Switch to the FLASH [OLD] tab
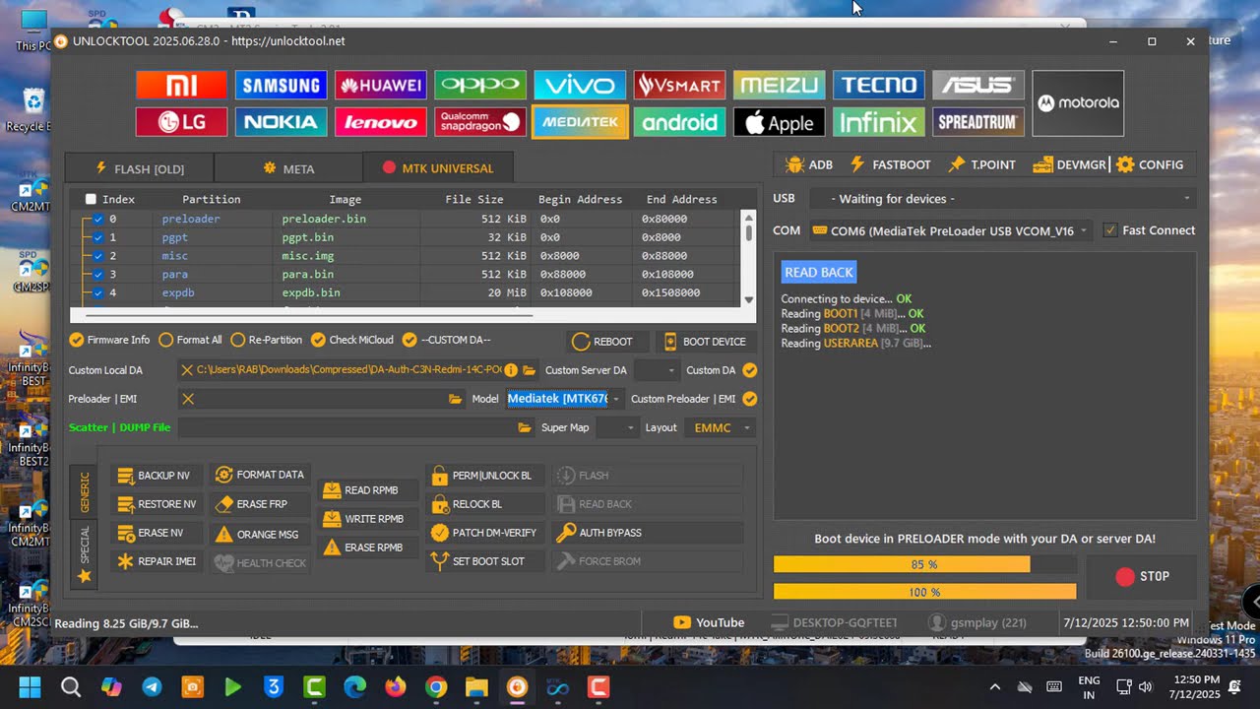 139,168
